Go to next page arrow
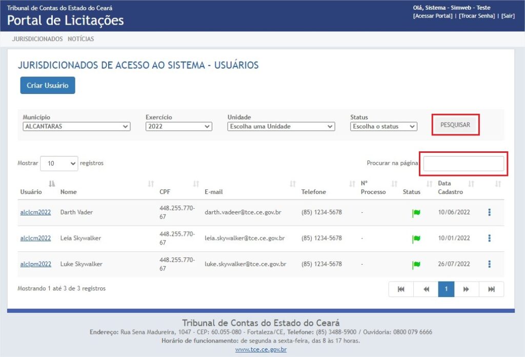This screenshot has height=357, width=525. 466,289
